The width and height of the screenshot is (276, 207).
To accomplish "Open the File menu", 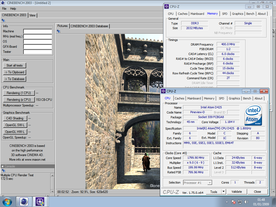I will pos(4,9).
